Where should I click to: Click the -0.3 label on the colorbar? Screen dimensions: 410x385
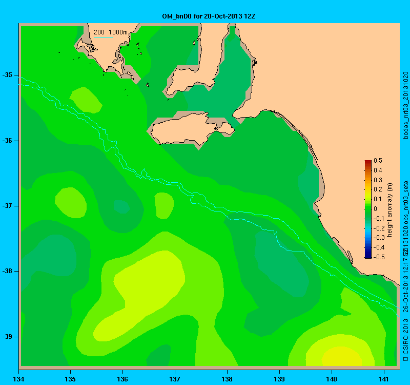pos(379,238)
